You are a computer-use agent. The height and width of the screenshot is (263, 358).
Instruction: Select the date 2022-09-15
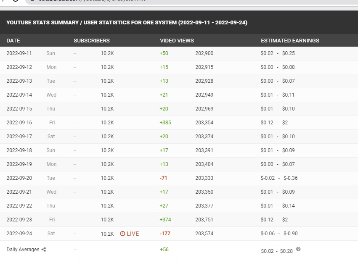[x=19, y=108]
